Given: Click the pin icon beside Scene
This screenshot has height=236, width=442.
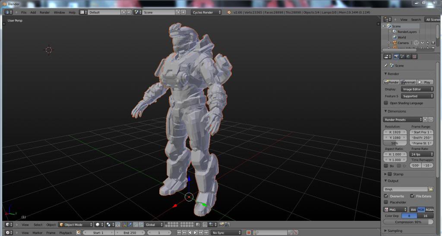Looking at the screenshot, I should 385,66.
